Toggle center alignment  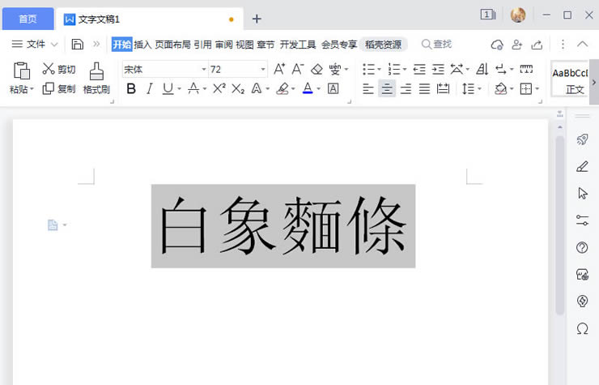pyautogui.click(x=387, y=89)
